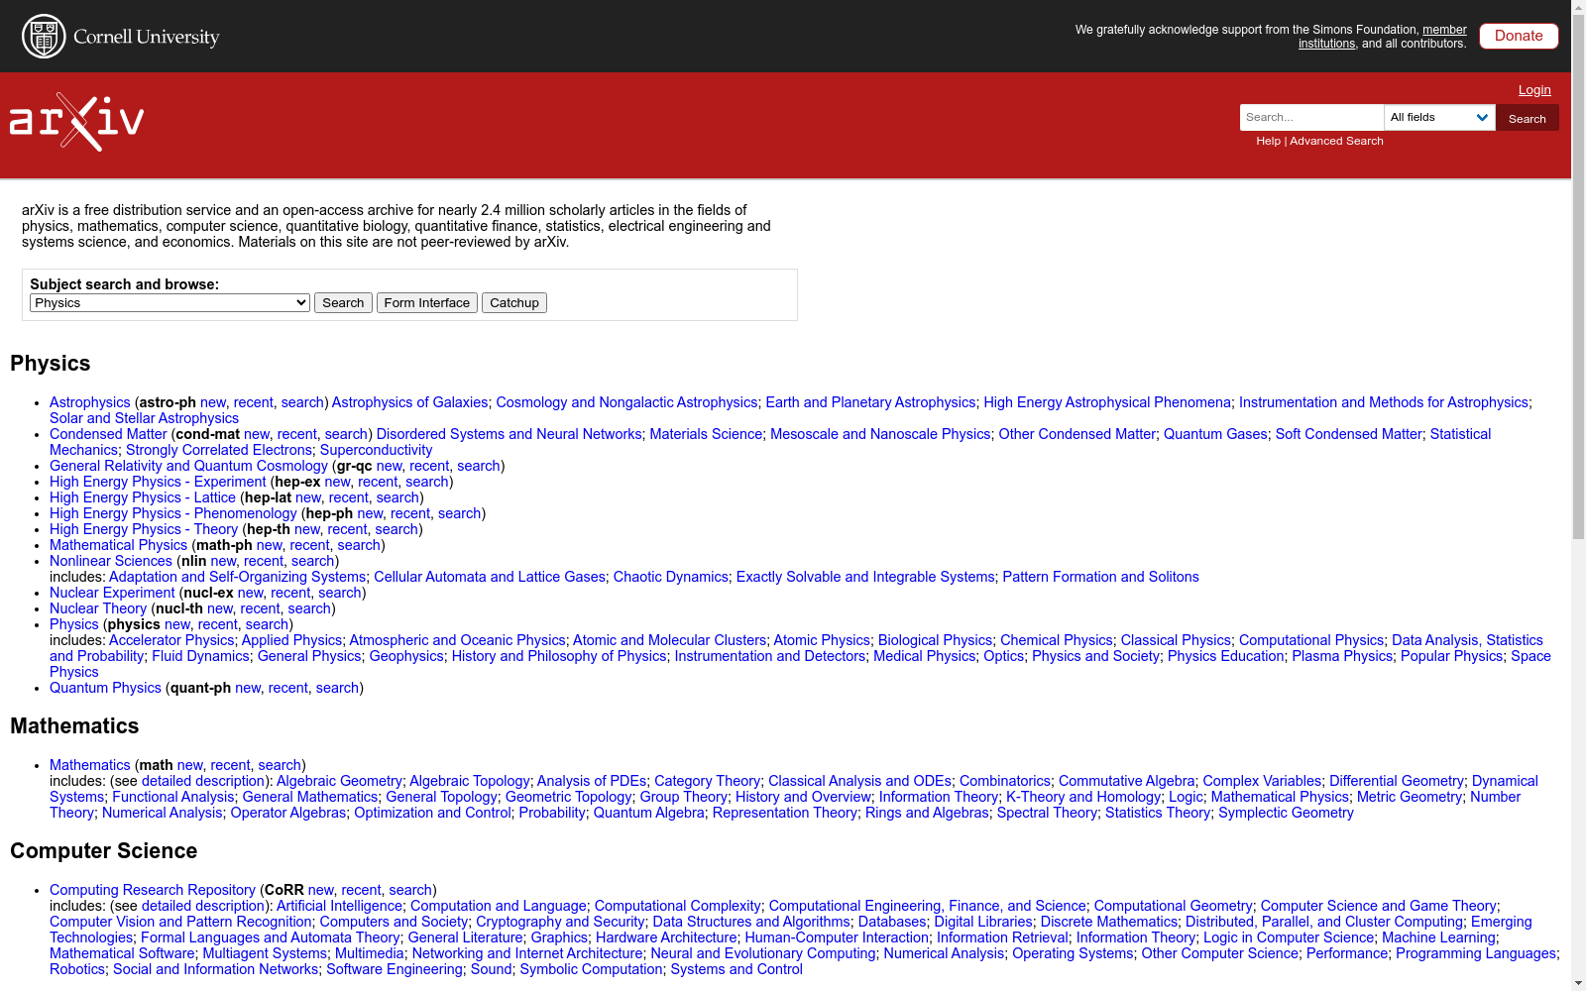The width and height of the screenshot is (1586, 991).
Task: Open High Energy Physics - Phenomenology link
Action: 173,513
